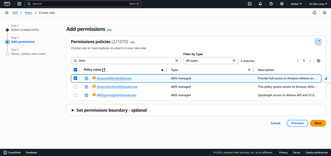The image size is (331, 156).
Task: Click the 'AWS managed' type of AWSQuicksightAthenaAccess
Action: [x=181, y=95]
